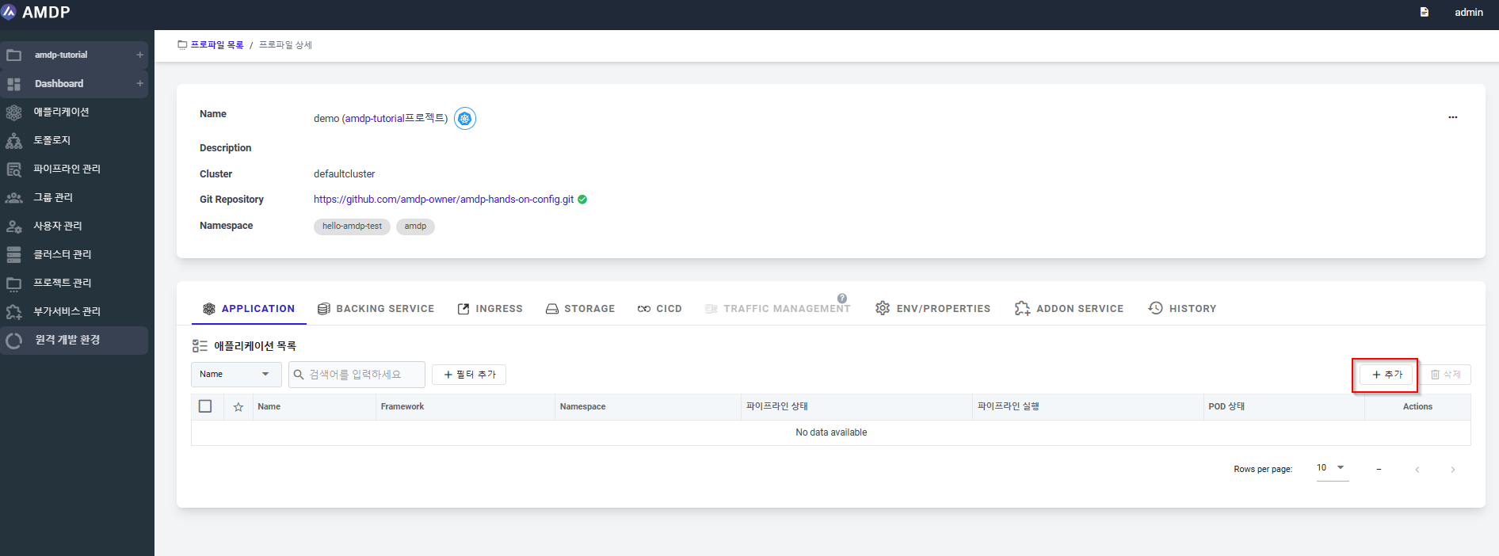Image resolution: width=1499 pixels, height=556 pixels.
Task: Expand amdp-tutorial with its plus icon
Action: pos(139,55)
